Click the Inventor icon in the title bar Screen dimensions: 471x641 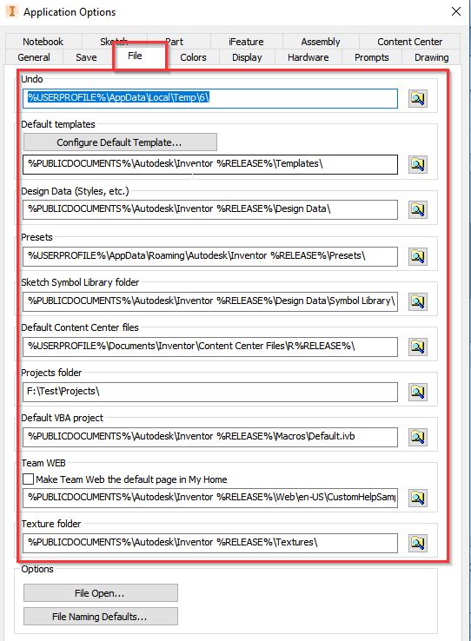(x=12, y=11)
